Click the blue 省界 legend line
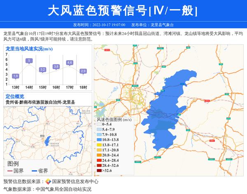The image size is (247, 194). (x=33, y=171)
